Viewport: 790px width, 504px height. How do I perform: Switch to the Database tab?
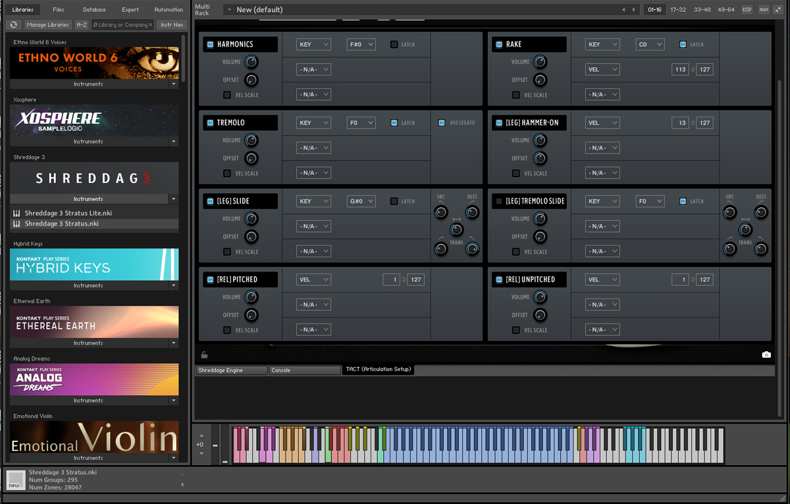(94, 10)
